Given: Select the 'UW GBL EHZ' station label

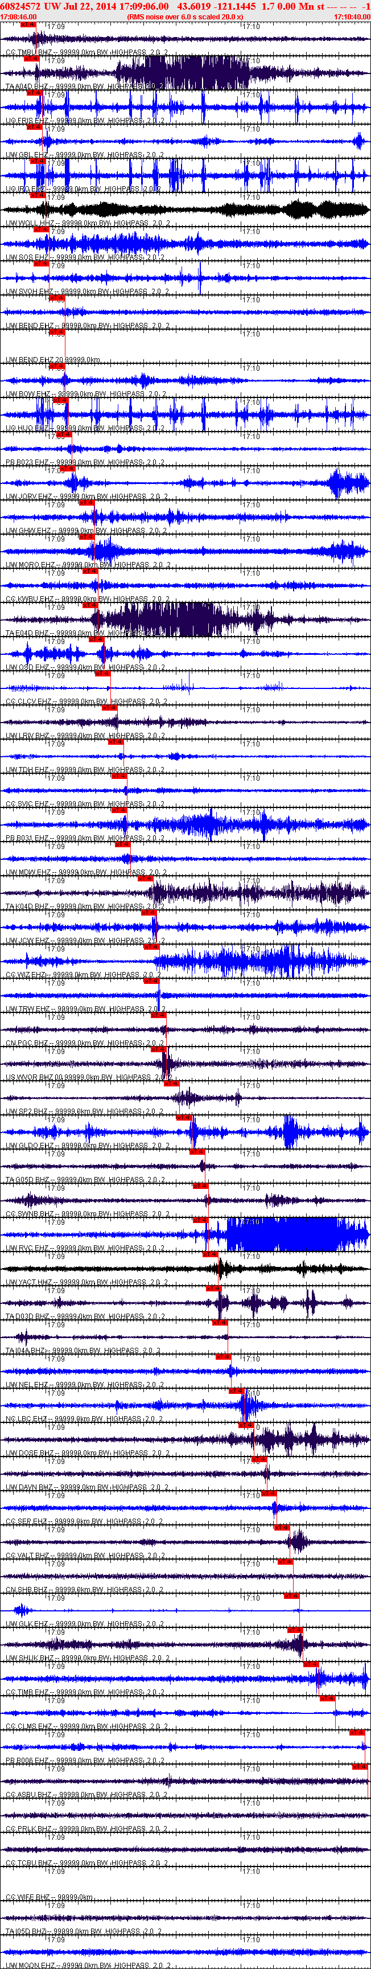Looking at the screenshot, I should coord(27,155).
